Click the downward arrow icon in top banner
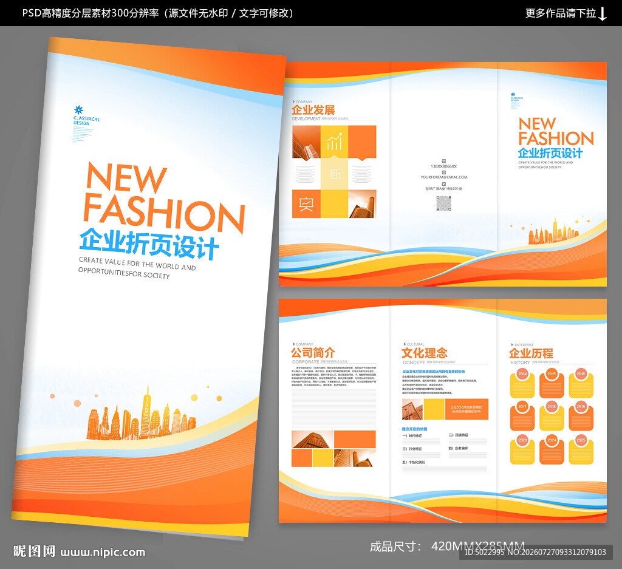The width and height of the screenshot is (622, 569). pyautogui.click(x=602, y=14)
